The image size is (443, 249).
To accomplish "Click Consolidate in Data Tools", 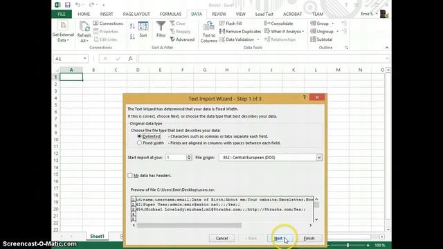I will point(279,24).
